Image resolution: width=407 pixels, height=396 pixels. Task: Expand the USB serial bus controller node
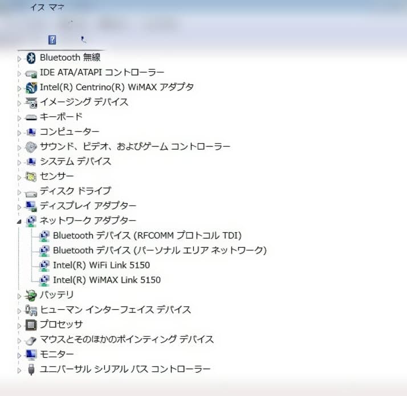coord(19,370)
